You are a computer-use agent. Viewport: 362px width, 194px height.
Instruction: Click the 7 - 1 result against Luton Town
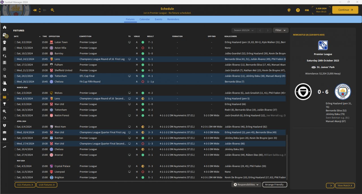coord(150,42)
